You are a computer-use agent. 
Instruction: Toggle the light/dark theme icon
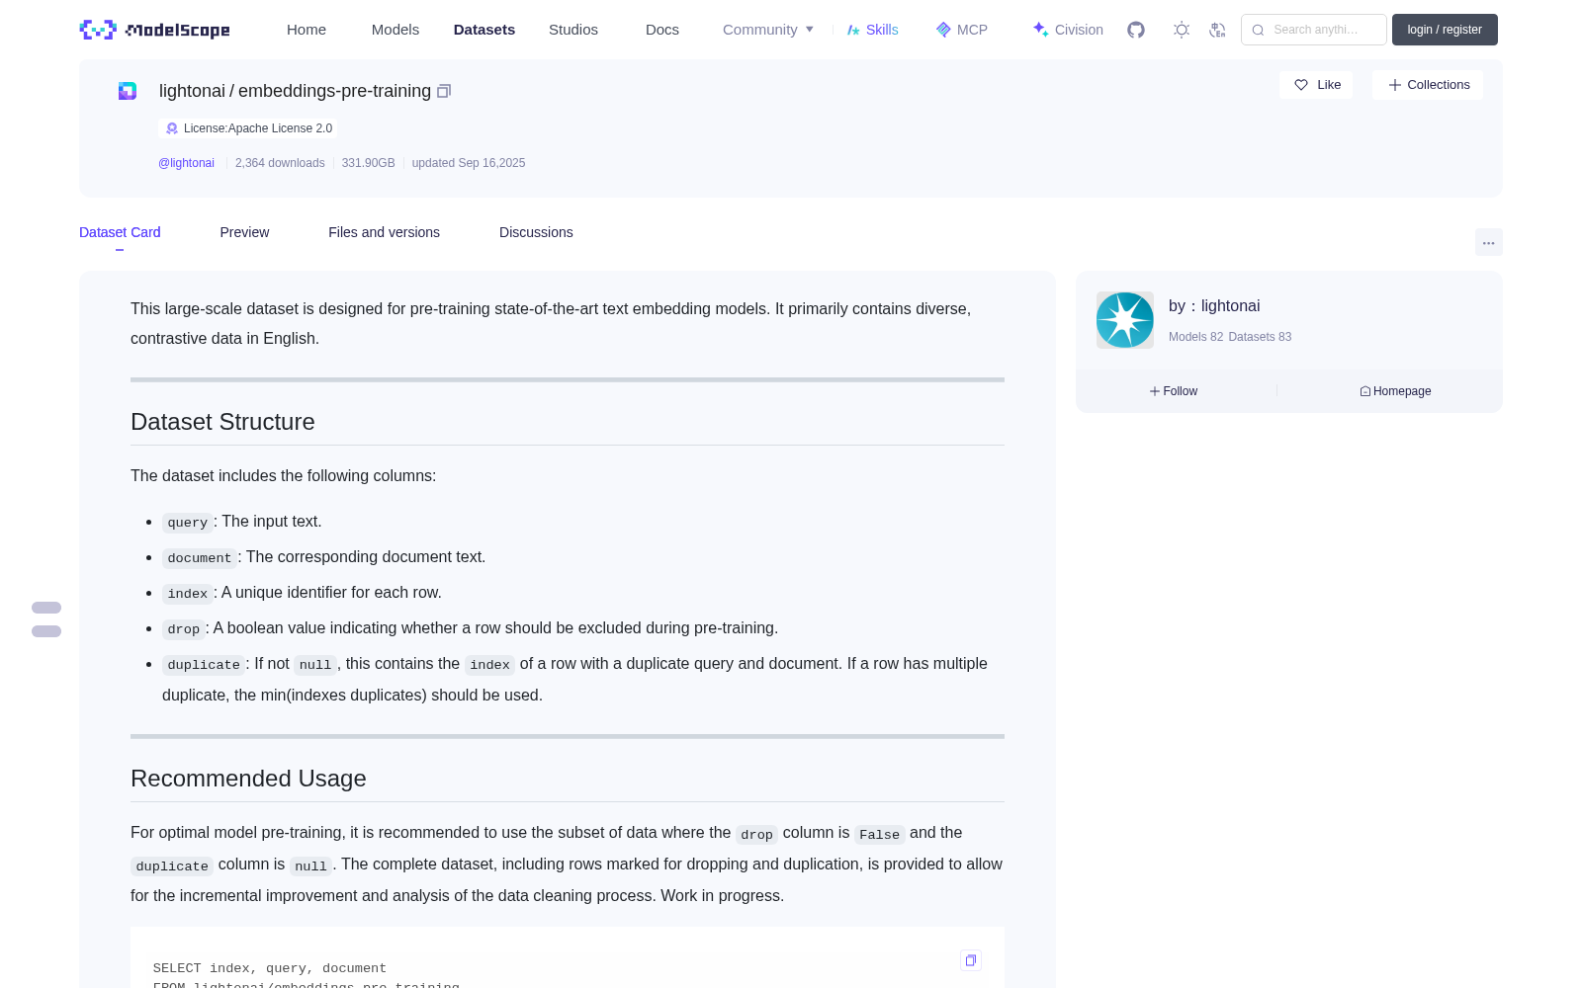[x=1182, y=30]
